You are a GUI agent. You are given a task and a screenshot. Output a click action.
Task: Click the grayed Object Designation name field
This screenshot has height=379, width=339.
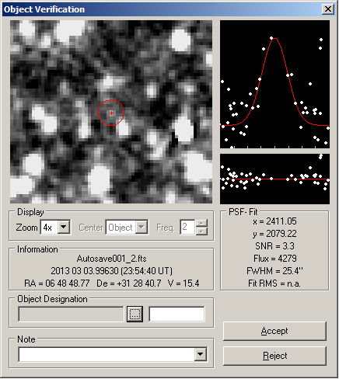(71, 315)
